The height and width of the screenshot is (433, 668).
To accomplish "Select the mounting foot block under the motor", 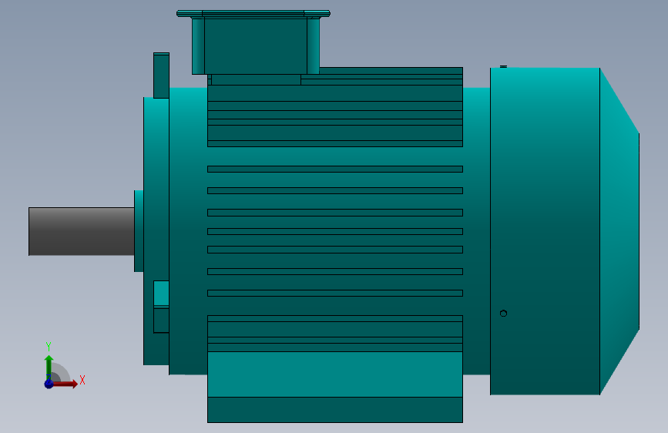I will (x=335, y=387).
